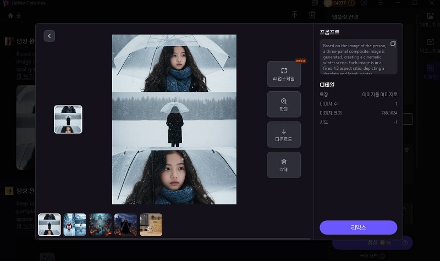Click the 이미지를 이미지로 feature value

380,95
